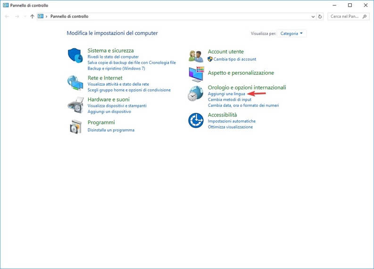Click Aggiungi un dispositivo
374x269 pixels.
pyautogui.click(x=109, y=111)
